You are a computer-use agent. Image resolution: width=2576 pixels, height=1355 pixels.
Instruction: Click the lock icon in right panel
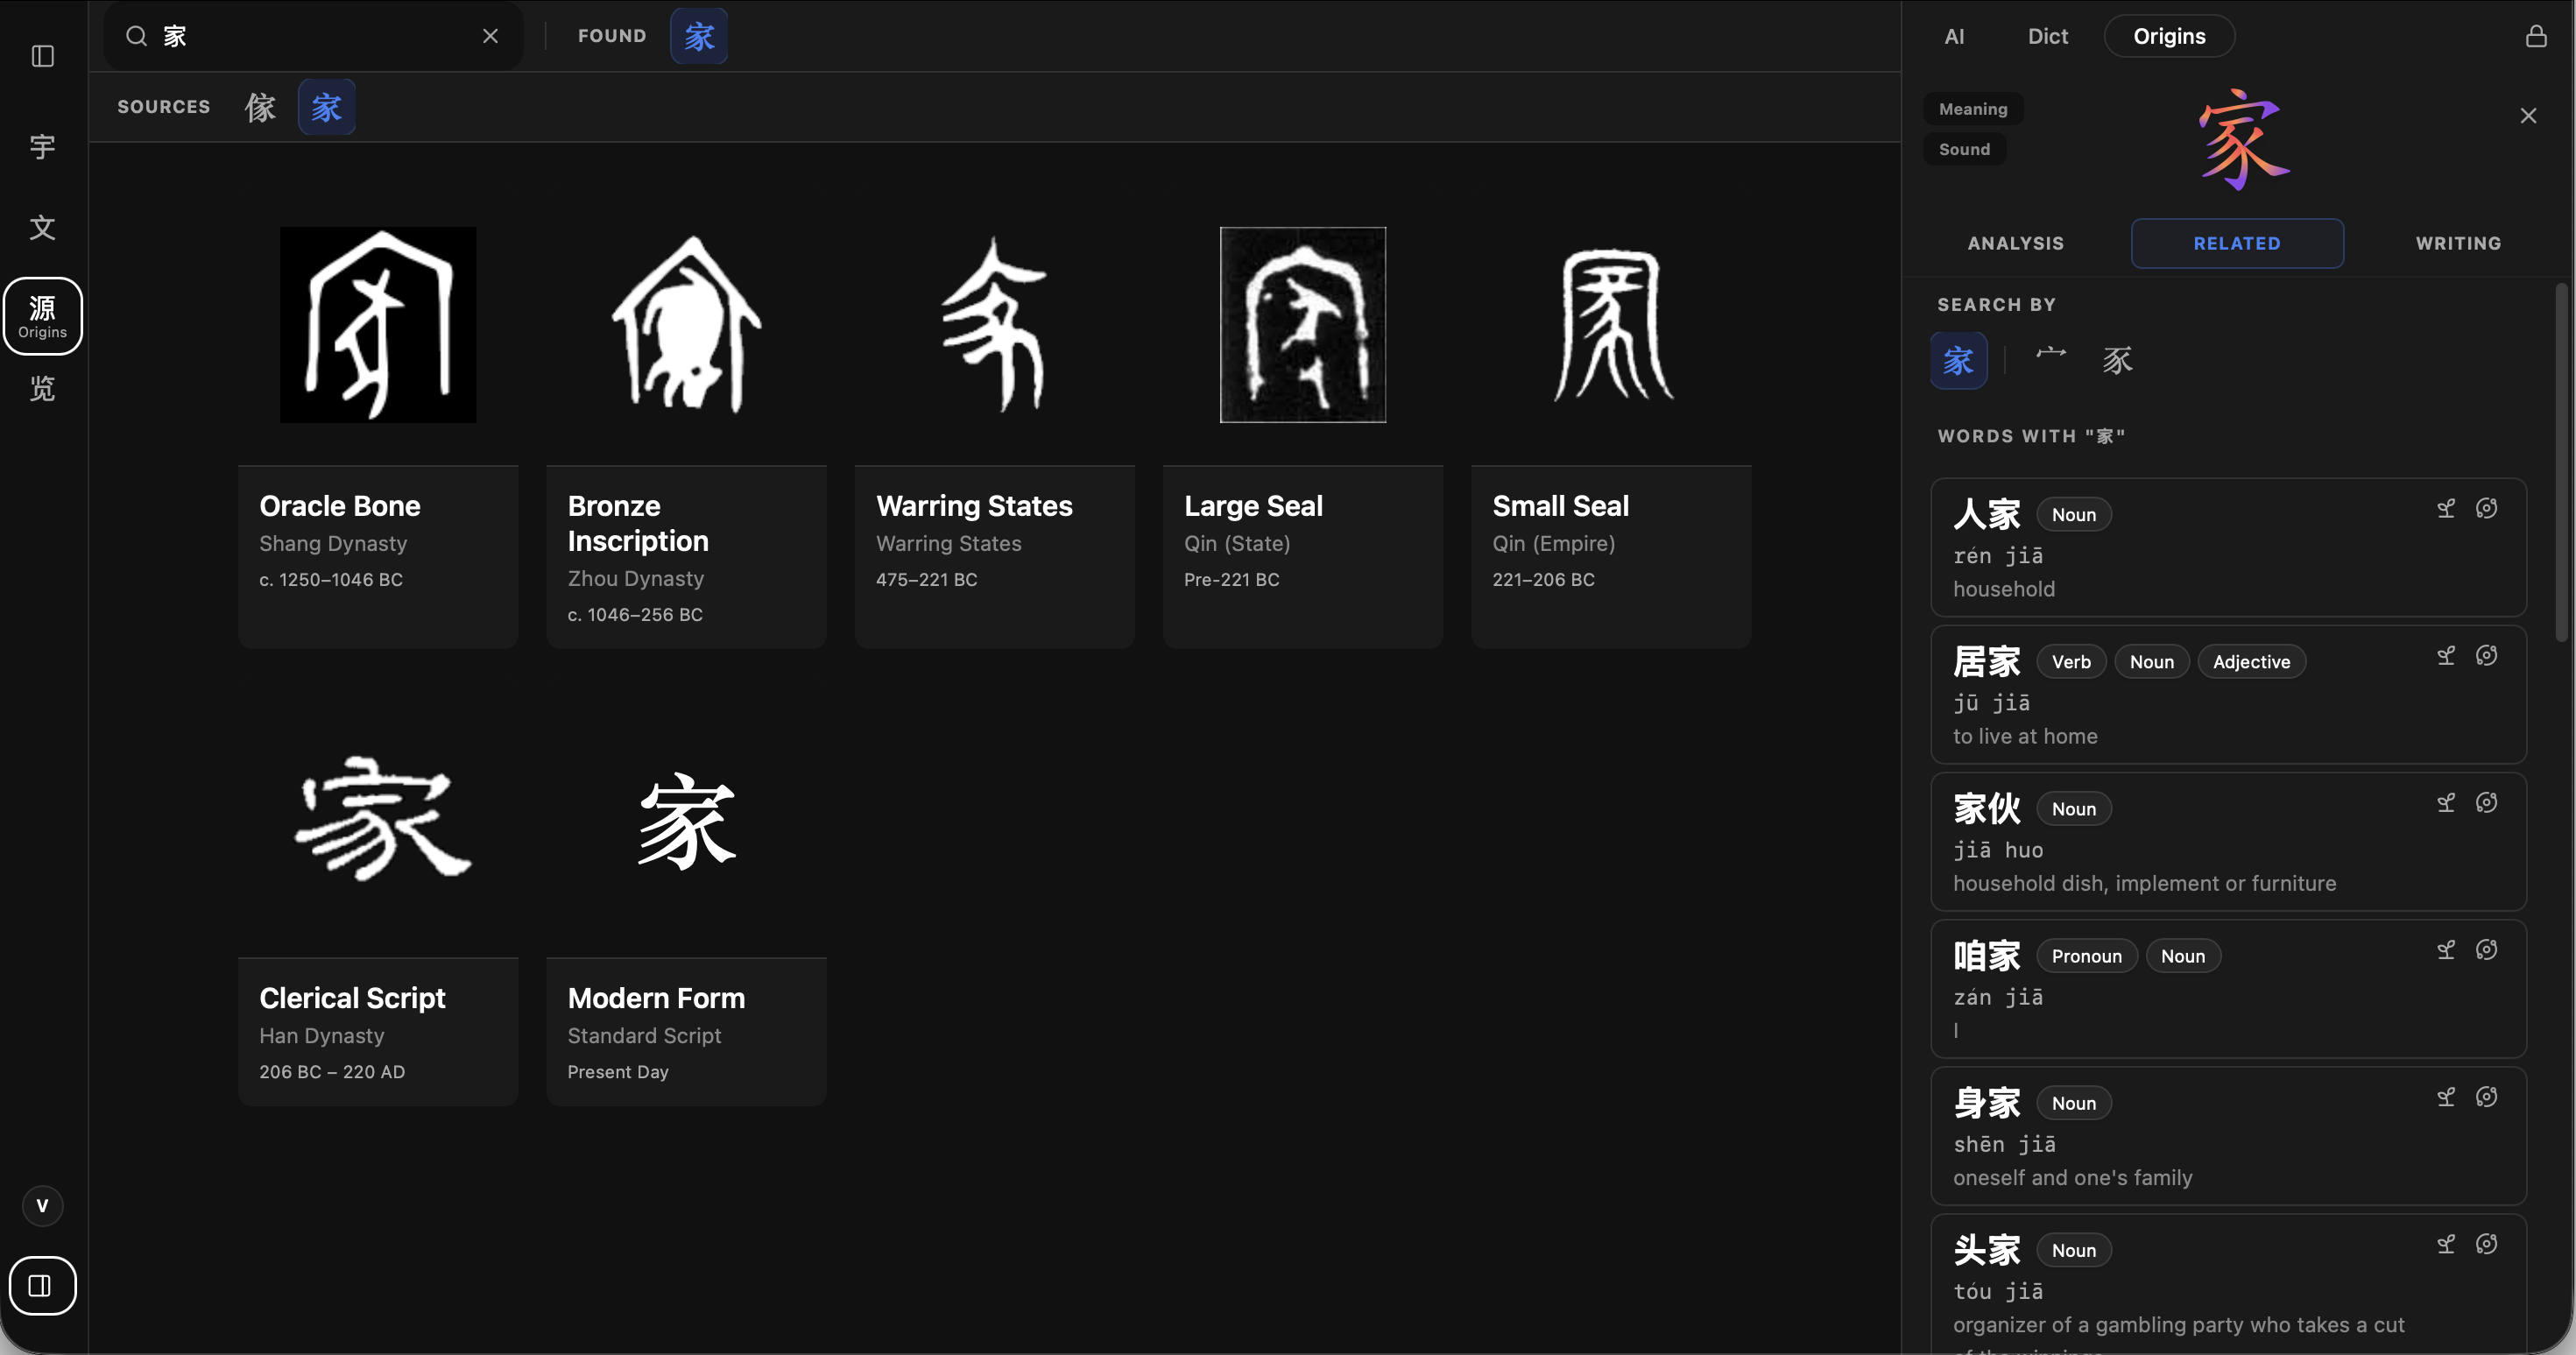2536,37
